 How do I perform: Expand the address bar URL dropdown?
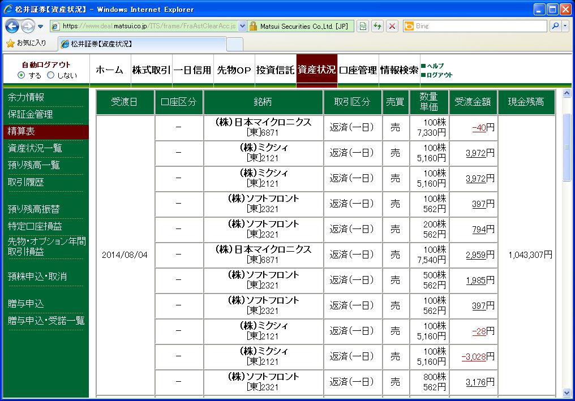coord(242,26)
